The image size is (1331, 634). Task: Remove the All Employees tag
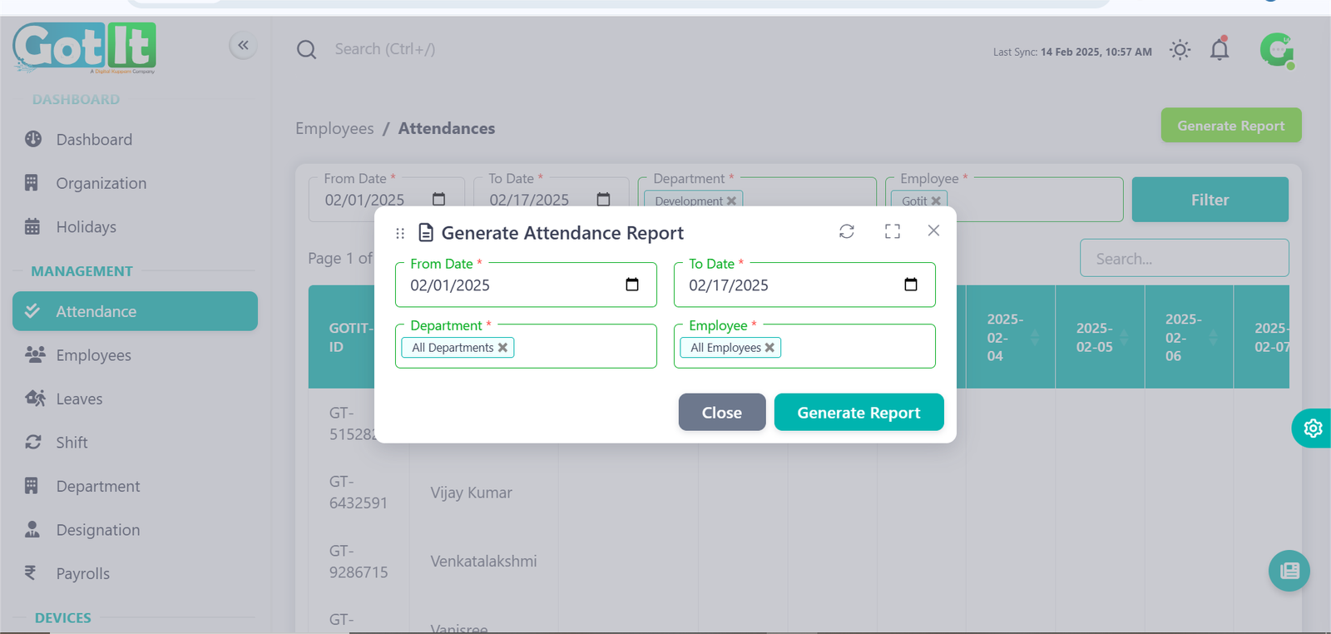pyautogui.click(x=770, y=348)
